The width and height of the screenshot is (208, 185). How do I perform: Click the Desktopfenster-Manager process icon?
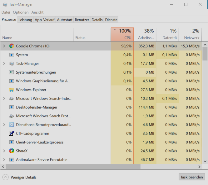pos(12,107)
